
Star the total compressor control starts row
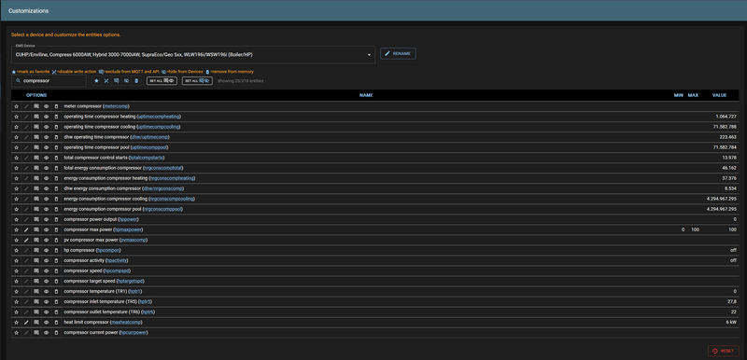pyautogui.click(x=16, y=158)
